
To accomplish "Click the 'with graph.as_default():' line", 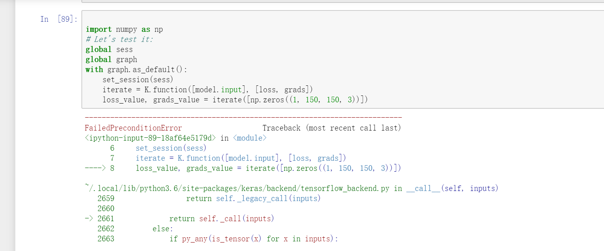I will [x=136, y=70].
